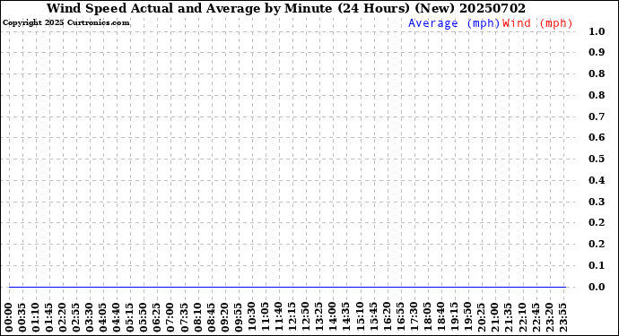Click the 21:35 time label
Viewport: 619px width, 336px height.
[x=508, y=318]
